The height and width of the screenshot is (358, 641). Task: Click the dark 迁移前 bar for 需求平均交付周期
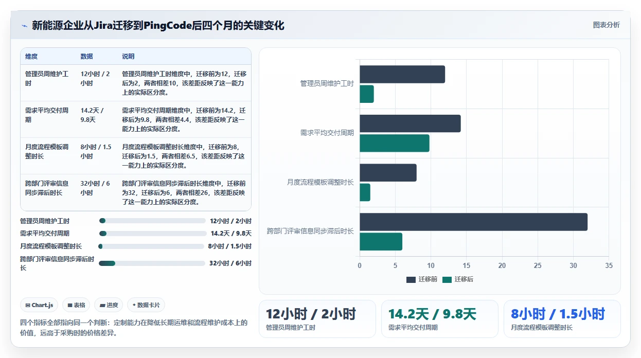[410, 123]
